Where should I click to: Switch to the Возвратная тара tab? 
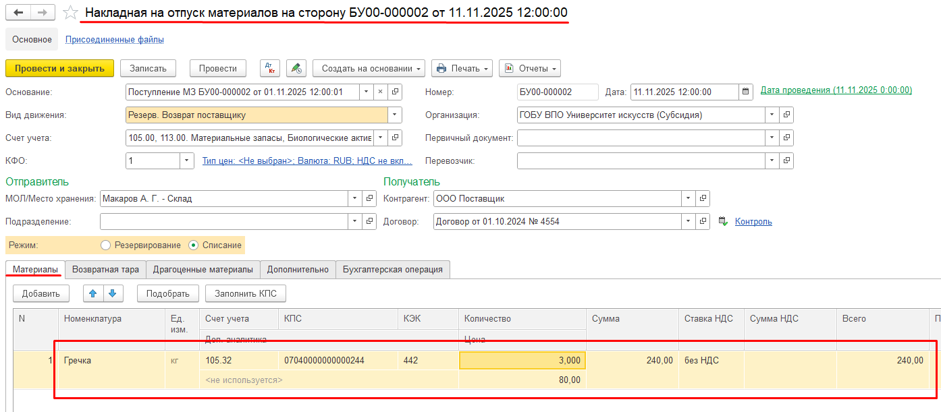[x=105, y=269]
